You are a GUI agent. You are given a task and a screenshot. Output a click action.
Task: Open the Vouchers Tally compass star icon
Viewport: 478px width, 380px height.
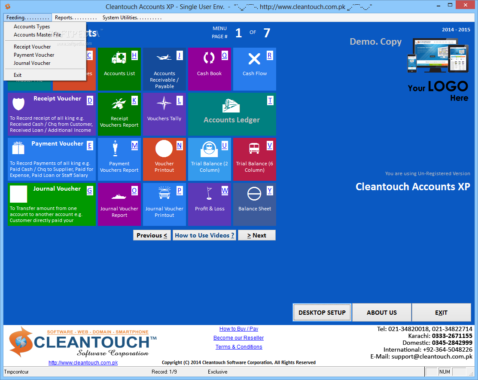pos(164,103)
